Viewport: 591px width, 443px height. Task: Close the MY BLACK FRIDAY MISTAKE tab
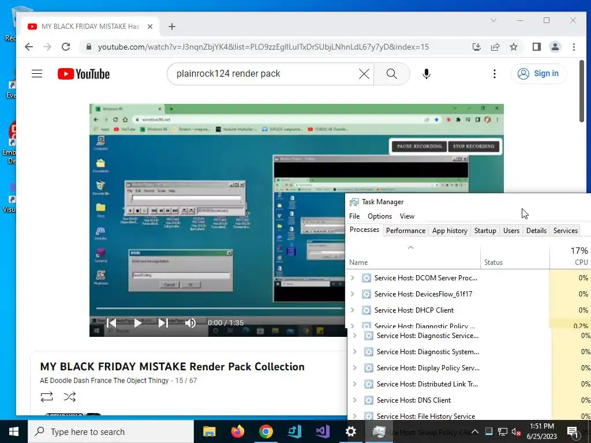(x=150, y=27)
